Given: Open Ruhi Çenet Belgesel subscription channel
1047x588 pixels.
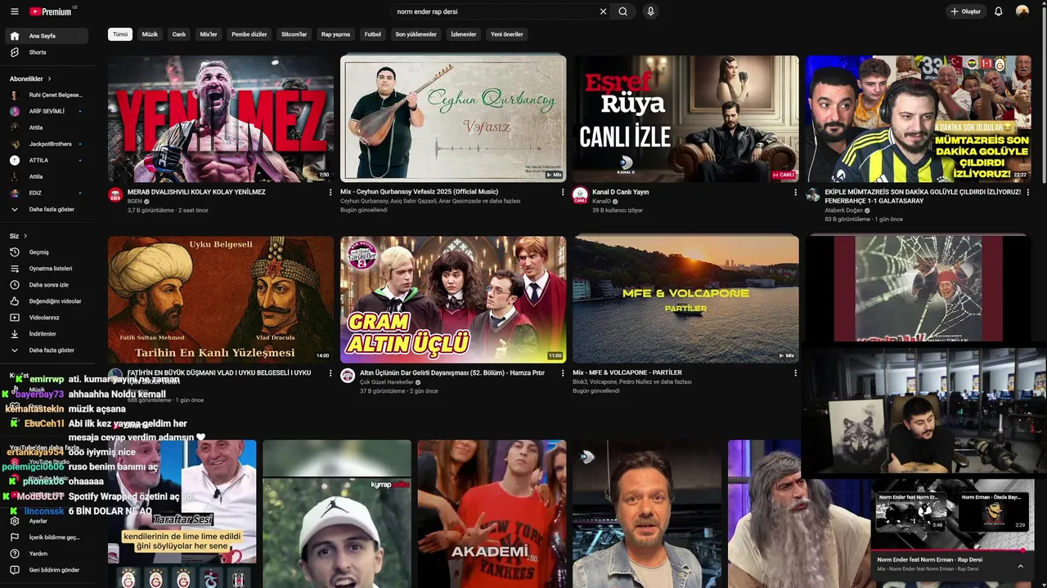Looking at the screenshot, I should (46, 95).
